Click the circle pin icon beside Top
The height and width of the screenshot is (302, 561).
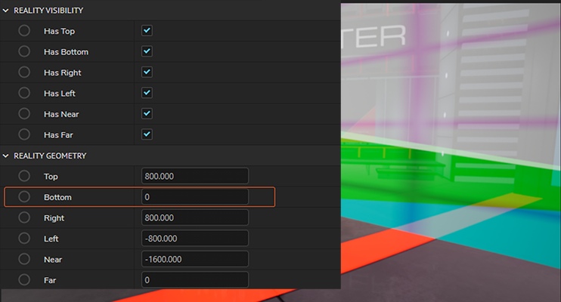[24, 176]
